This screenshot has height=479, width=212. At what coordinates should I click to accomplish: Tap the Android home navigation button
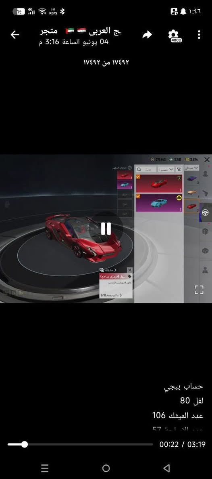(x=106, y=468)
